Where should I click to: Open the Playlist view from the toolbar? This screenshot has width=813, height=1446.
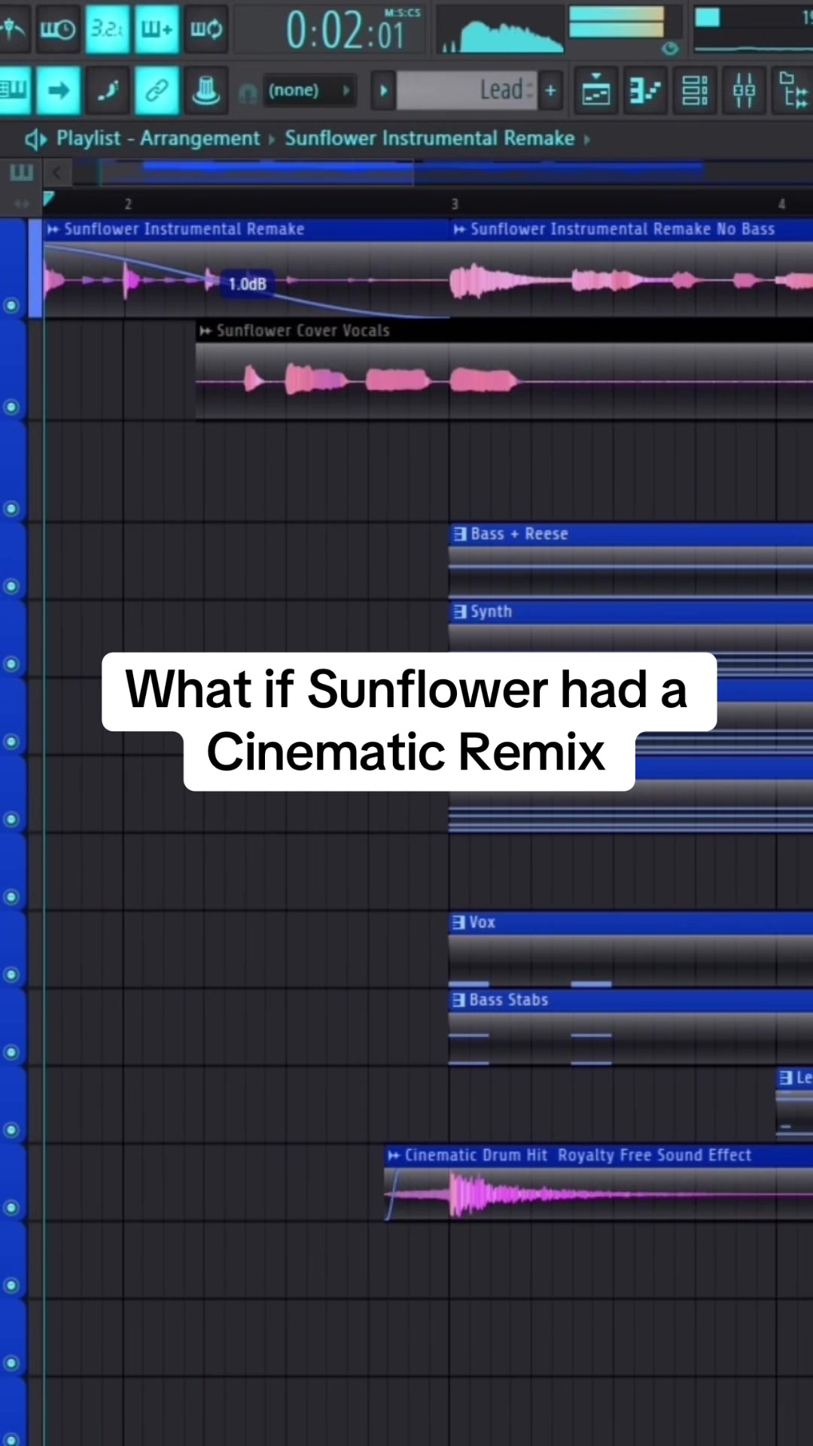click(596, 90)
